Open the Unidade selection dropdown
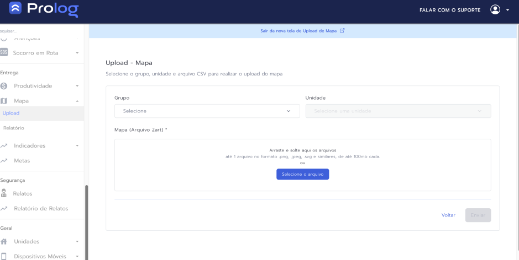This screenshot has width=519, height=260. [x=398, y=111]
